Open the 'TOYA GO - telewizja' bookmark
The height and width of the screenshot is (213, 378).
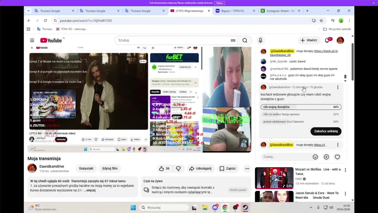(x=71, y=29)
